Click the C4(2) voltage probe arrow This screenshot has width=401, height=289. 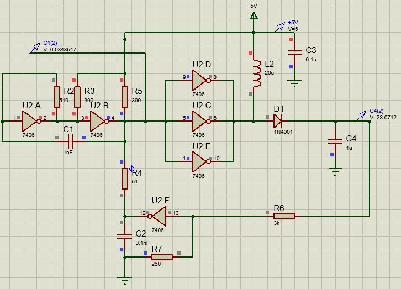362,115
